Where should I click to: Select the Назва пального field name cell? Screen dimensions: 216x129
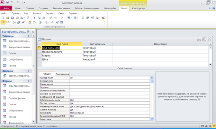pyautogui.click(x=62, y=52)
